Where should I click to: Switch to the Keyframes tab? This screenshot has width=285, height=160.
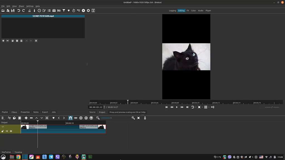[6, 152]
